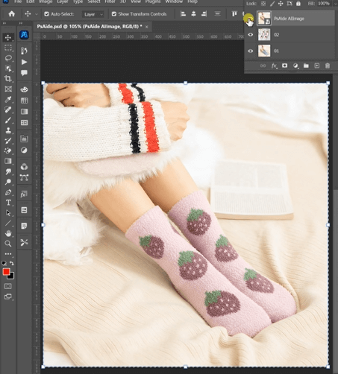
Task: Open Auto-Select Layer dropdown
Action: click(x=93, y=14)
